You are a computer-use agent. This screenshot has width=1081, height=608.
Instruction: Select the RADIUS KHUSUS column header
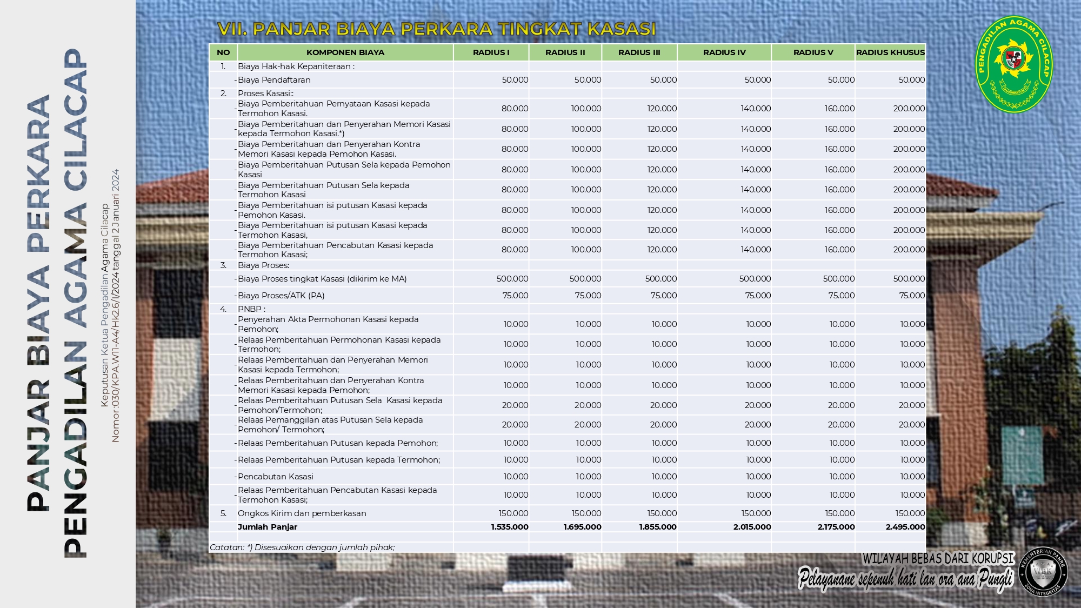(x=890, y=52)
